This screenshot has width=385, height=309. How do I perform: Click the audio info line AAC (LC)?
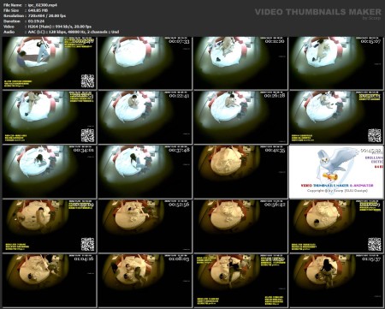point(74,32)
